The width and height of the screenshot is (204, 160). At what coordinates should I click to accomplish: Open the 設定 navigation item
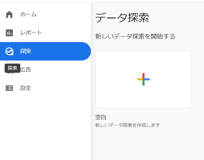(26, 88)
